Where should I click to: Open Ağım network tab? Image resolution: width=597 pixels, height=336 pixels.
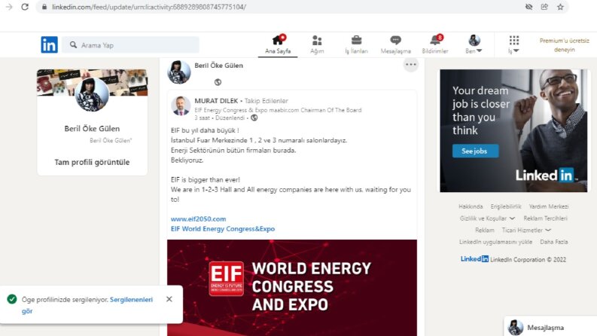[x=317, y=44]
